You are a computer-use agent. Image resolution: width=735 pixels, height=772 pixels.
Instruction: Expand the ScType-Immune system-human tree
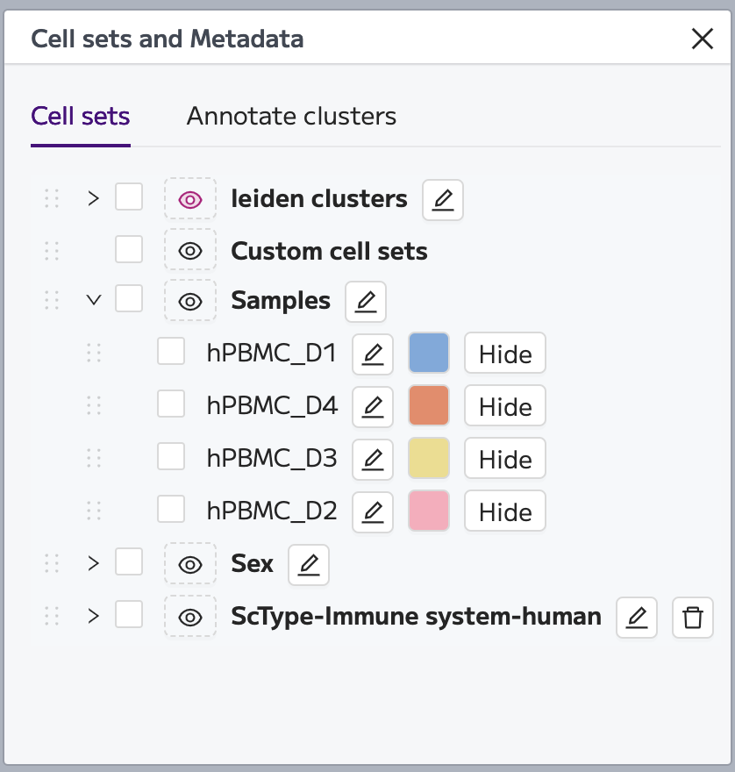pyautogui.click(x=93, y=616)
